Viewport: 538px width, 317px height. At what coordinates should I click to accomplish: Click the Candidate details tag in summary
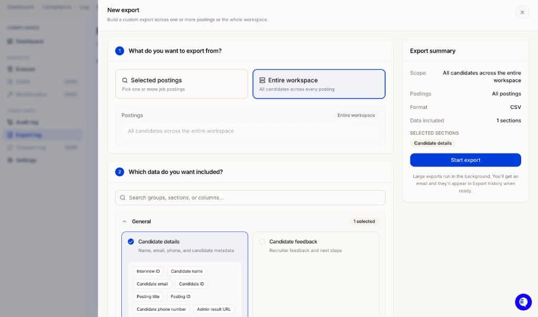point(433,143)
